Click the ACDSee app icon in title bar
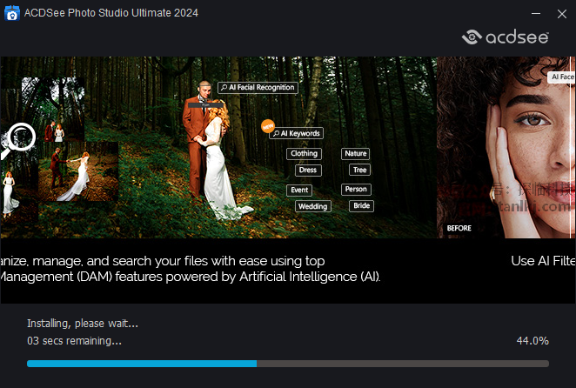 pos(12,13)
